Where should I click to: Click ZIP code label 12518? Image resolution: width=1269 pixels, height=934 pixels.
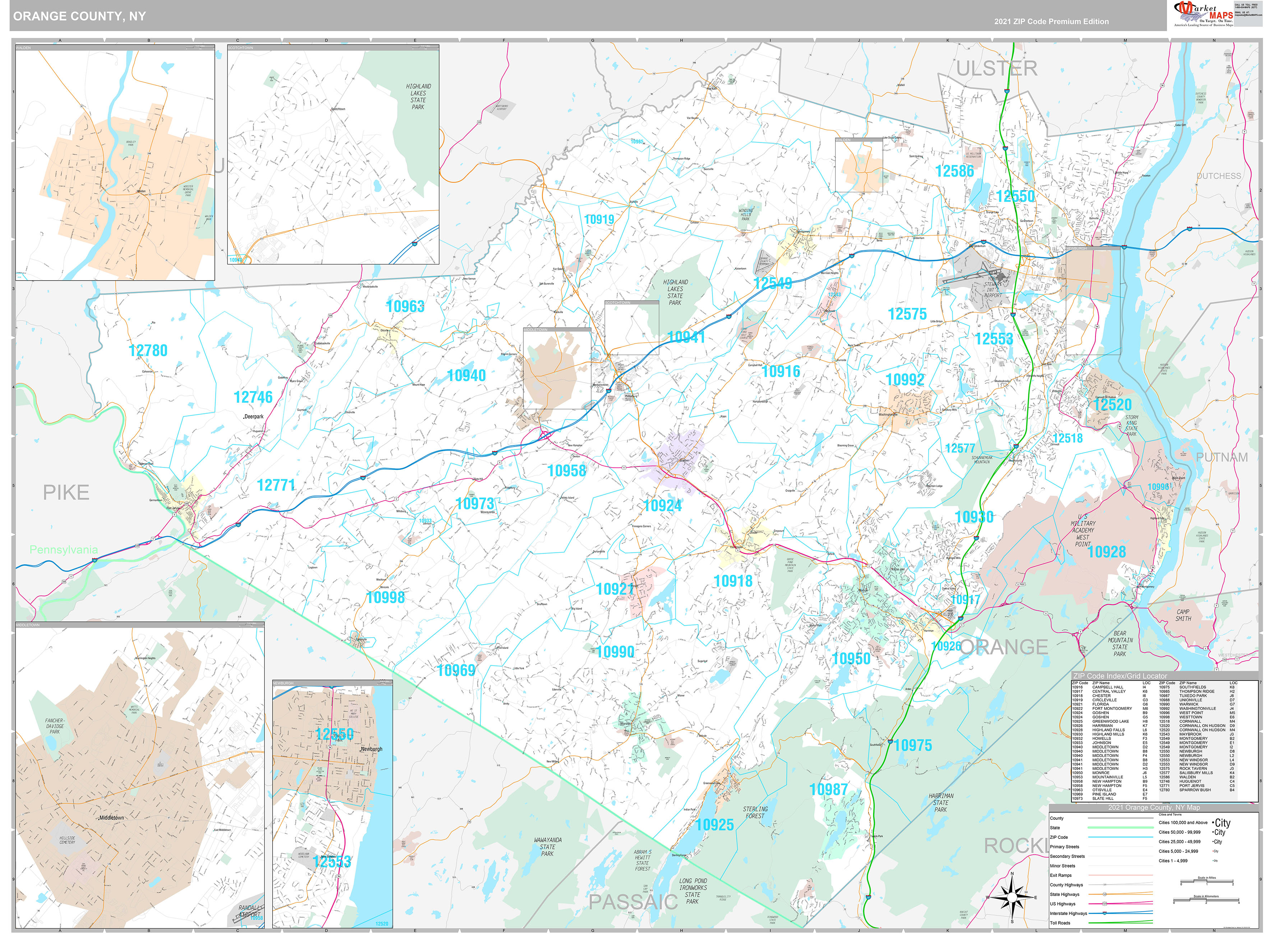click(x=1068, y=438)
